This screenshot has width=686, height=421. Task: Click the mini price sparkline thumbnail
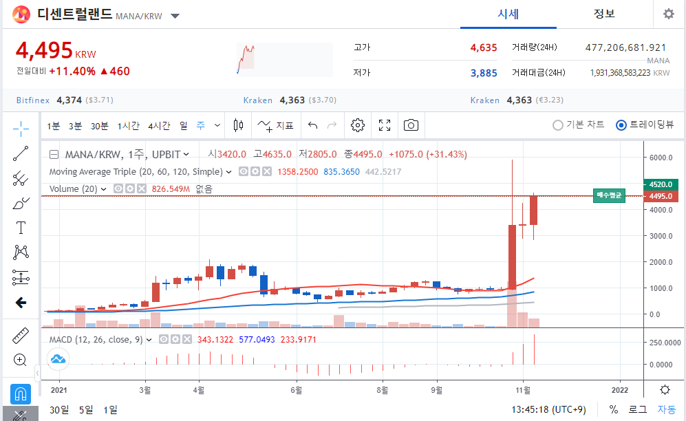click(285, 59)
